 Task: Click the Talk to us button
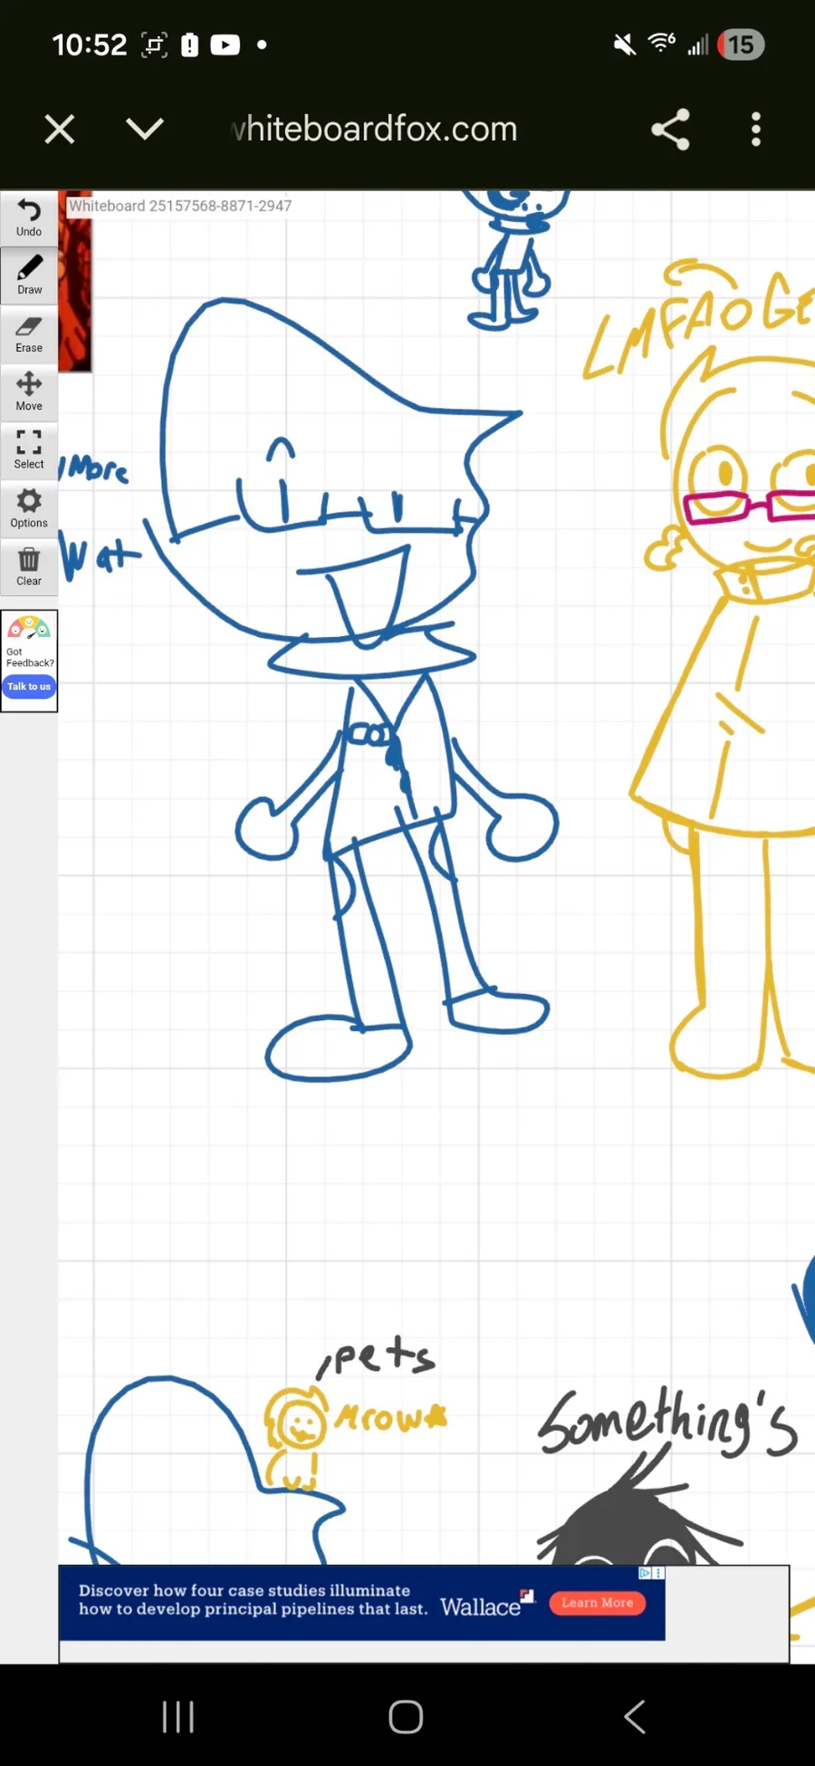[29, 687]
